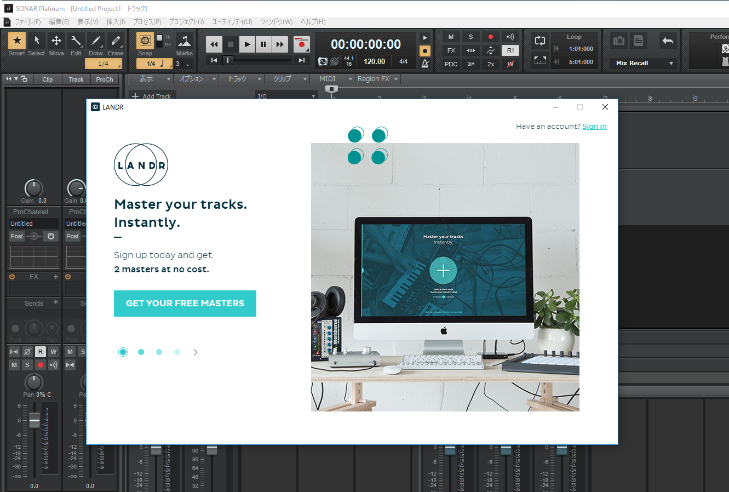Image resolution: width=729 pixels, height=492 pixels.
Task: Open the クリップ dropdown menu
Action: pyautogui.click(x=288, y=79)
